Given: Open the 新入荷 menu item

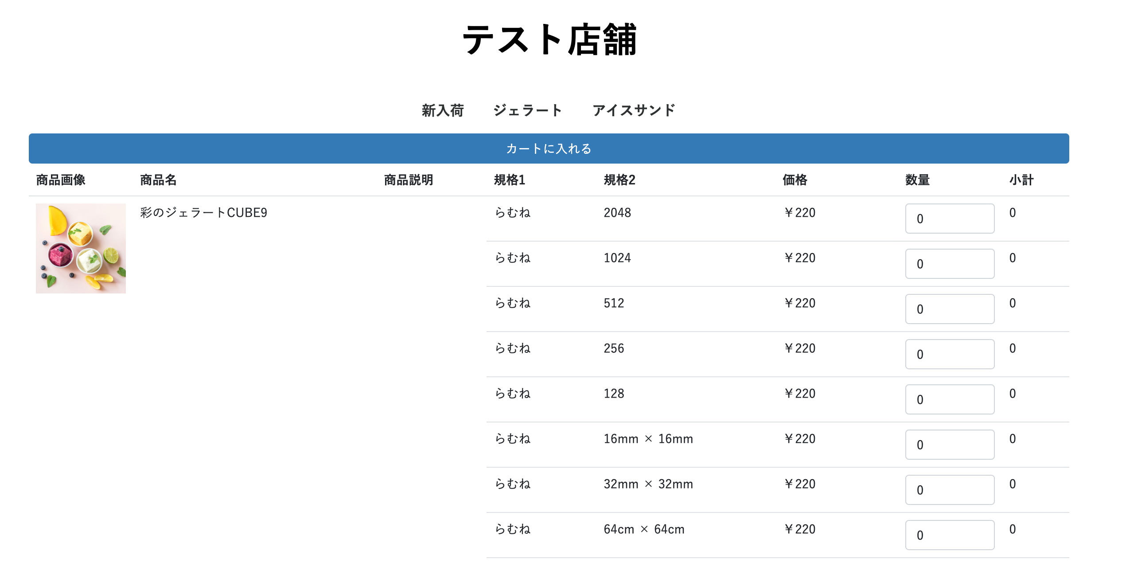Looking at the screenshot, I should (443, 110).
